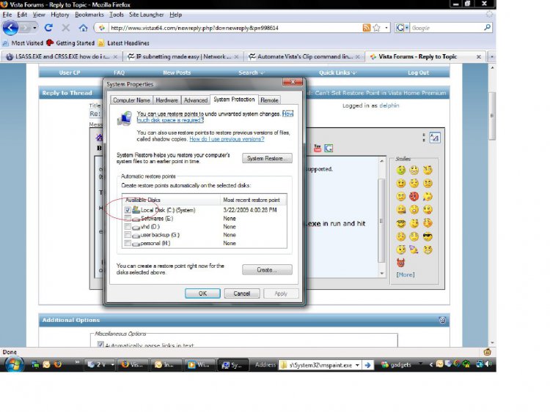Viewport: 550px width, 412px height.
Task: Click Cancel in System Properties
Action: point(242,293)
